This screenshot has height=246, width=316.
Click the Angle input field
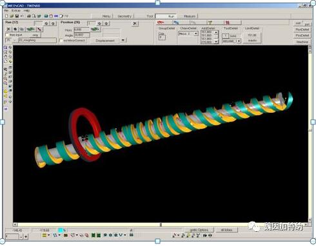pyautogui.click(x=82, y=35)
